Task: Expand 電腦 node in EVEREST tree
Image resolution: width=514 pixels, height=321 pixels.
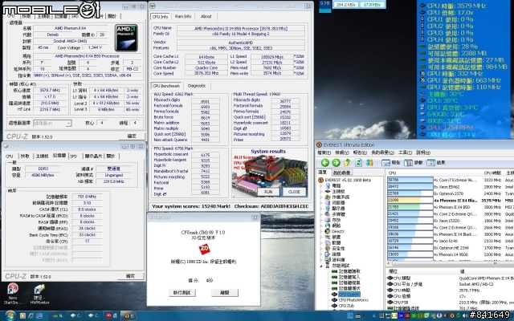Action: pos(321,185)
